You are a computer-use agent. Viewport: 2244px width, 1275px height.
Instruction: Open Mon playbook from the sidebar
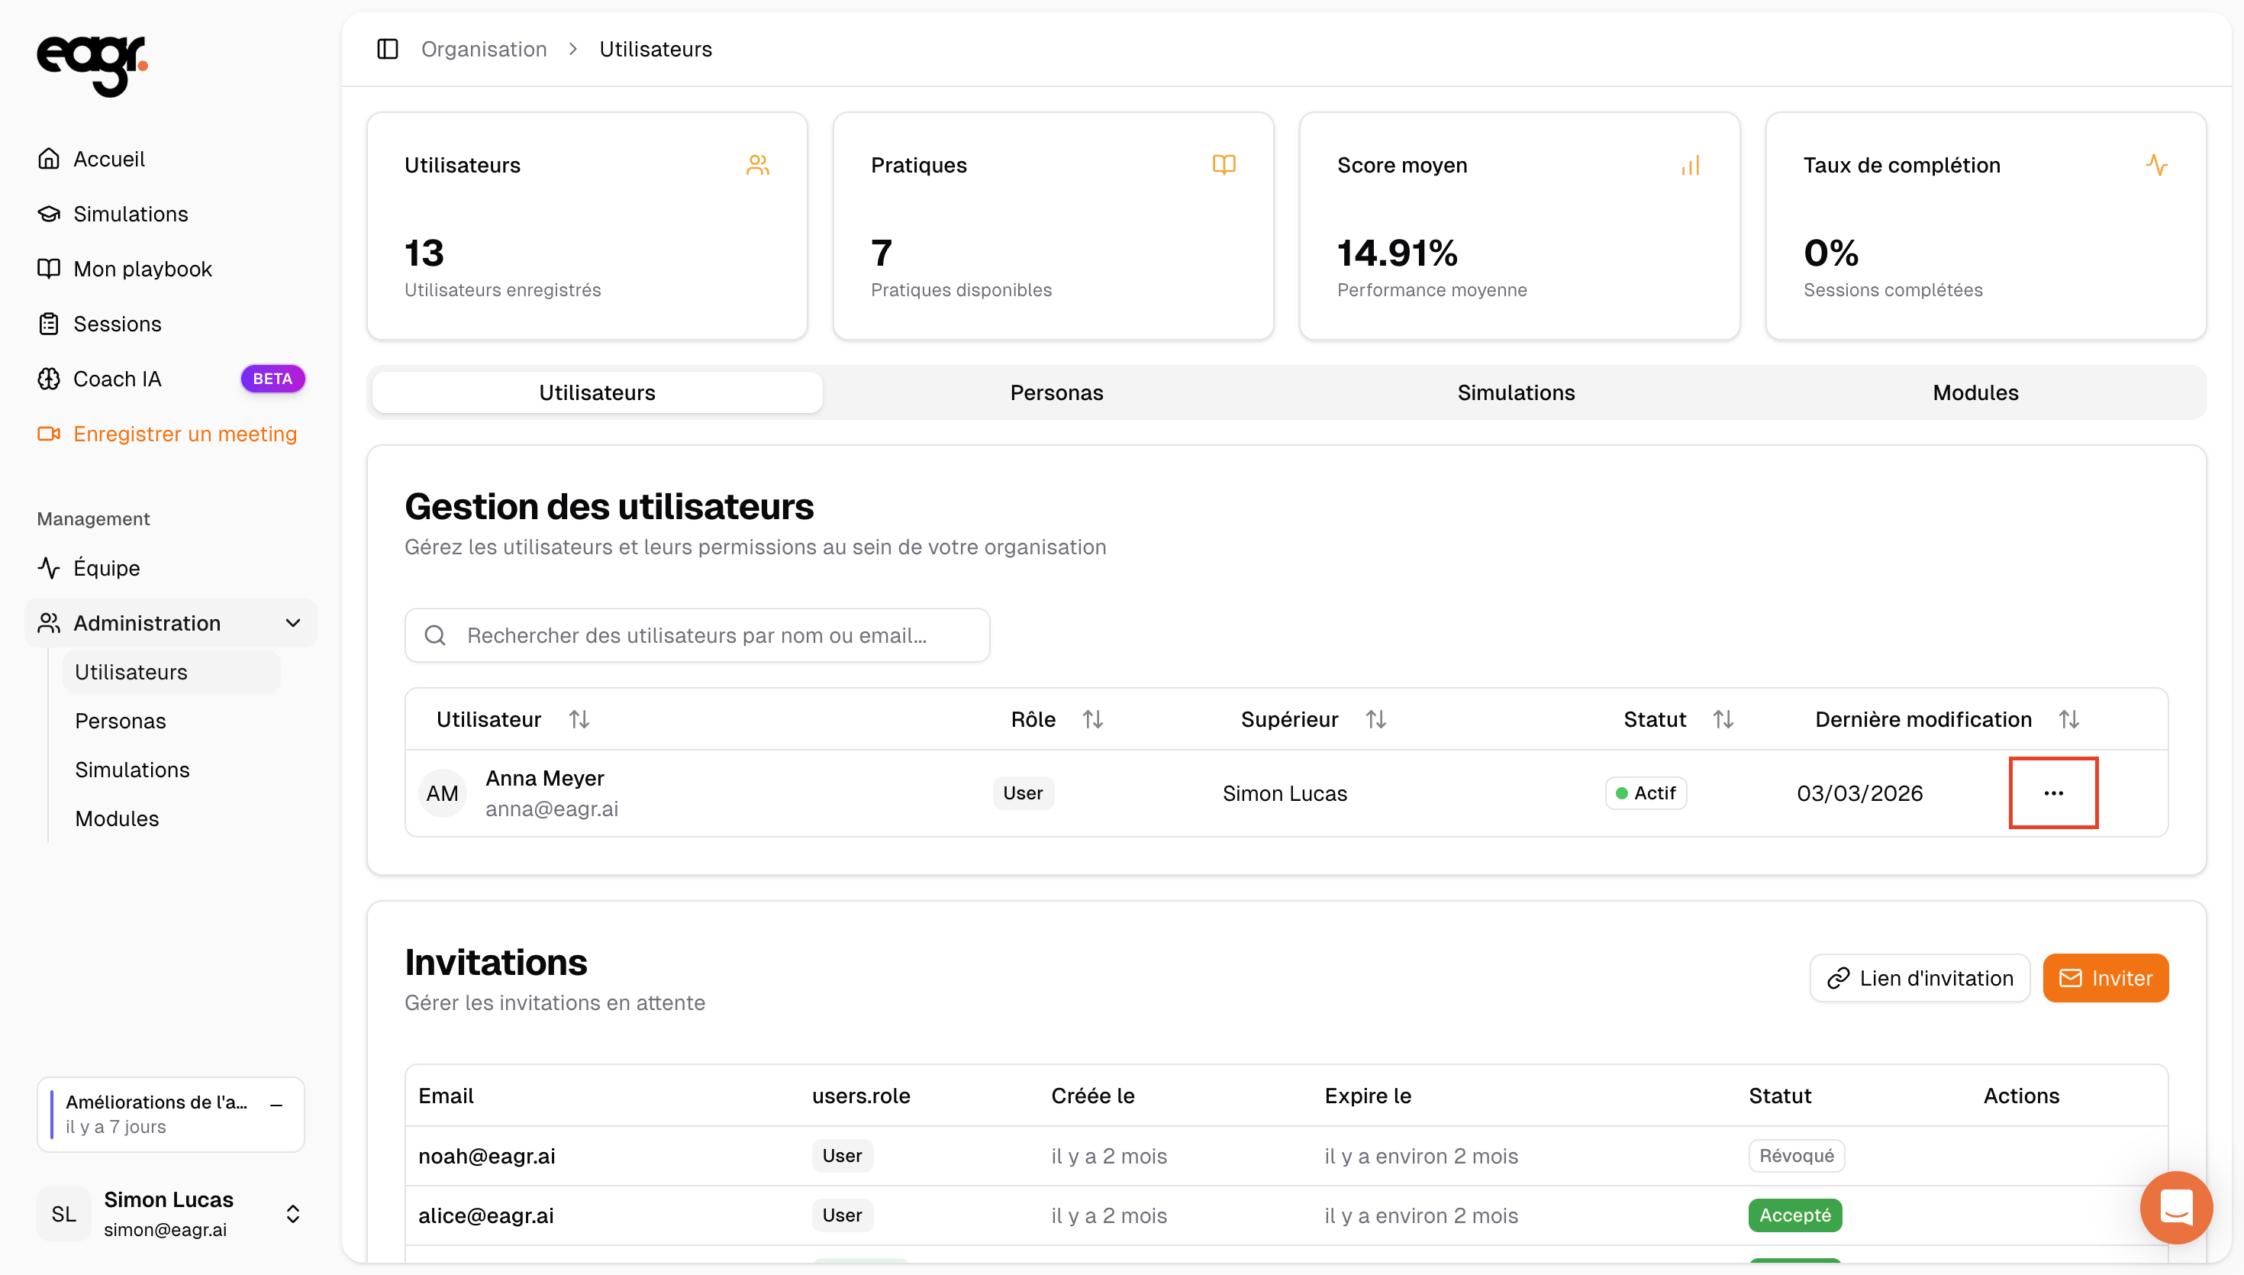coord(142,269)
